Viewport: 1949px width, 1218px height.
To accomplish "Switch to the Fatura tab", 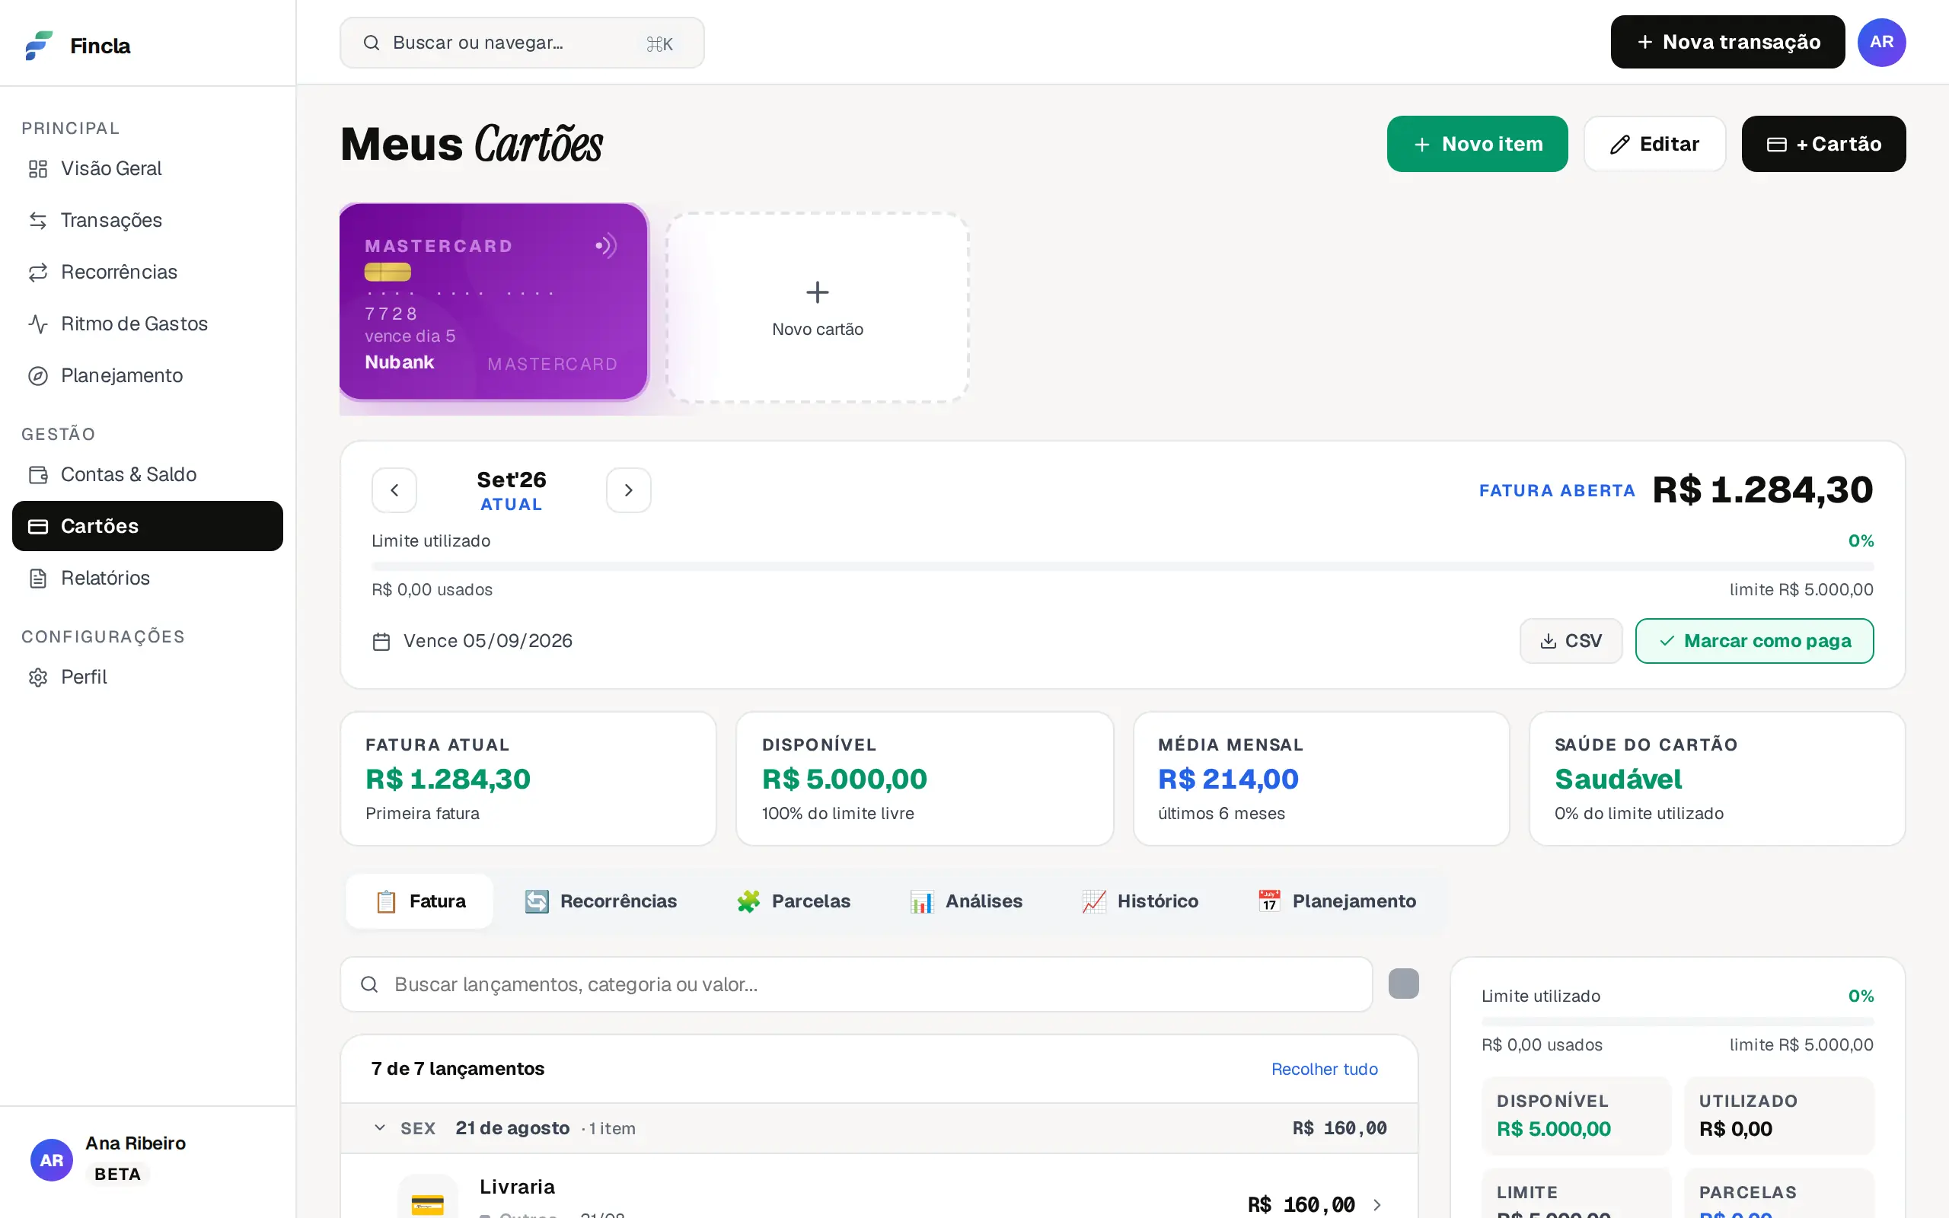I will pyautogui.click(x=419, y=901).
